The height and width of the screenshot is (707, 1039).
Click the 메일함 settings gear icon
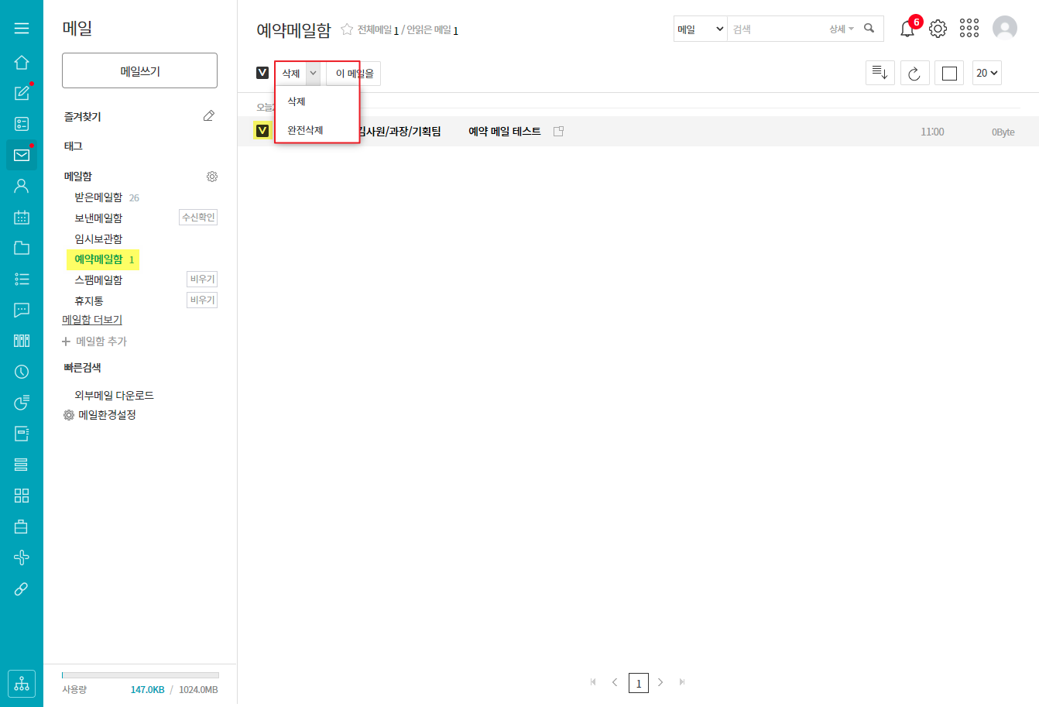point(212,177)
